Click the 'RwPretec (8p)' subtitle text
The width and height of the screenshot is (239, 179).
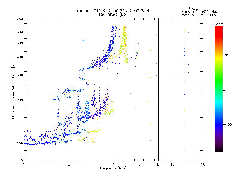click(113, 14)
